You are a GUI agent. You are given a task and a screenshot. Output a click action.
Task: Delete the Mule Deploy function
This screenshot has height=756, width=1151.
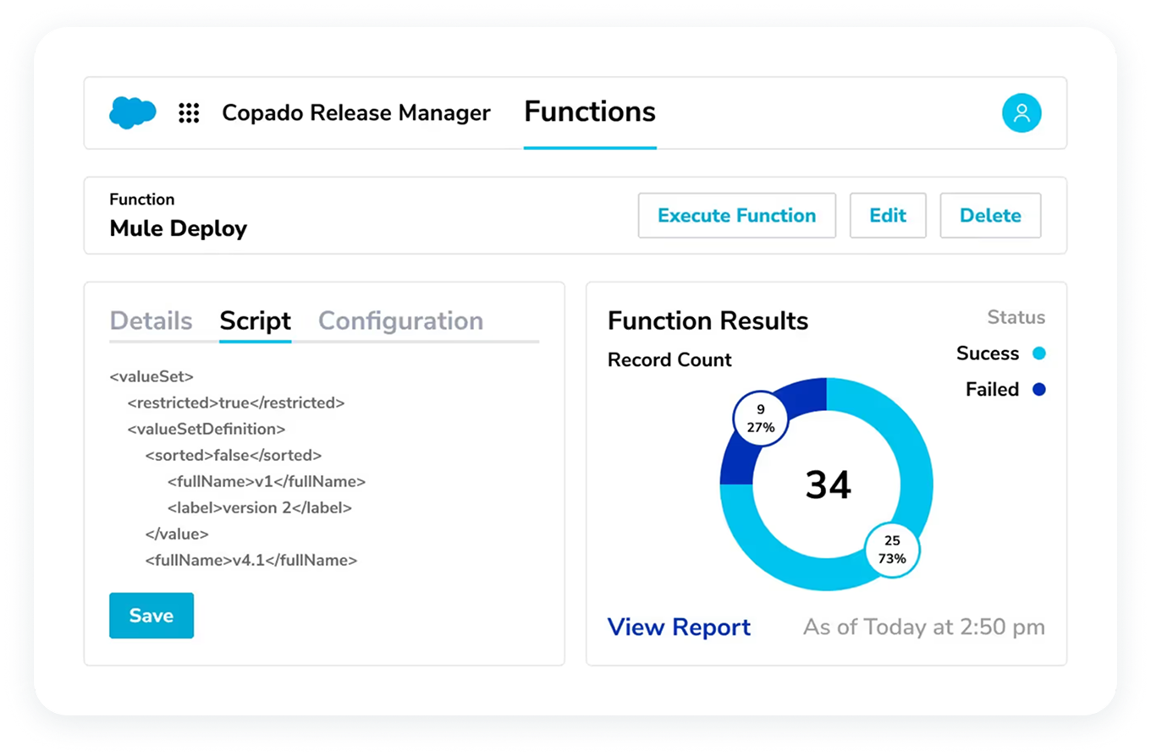tap(990, 216)
